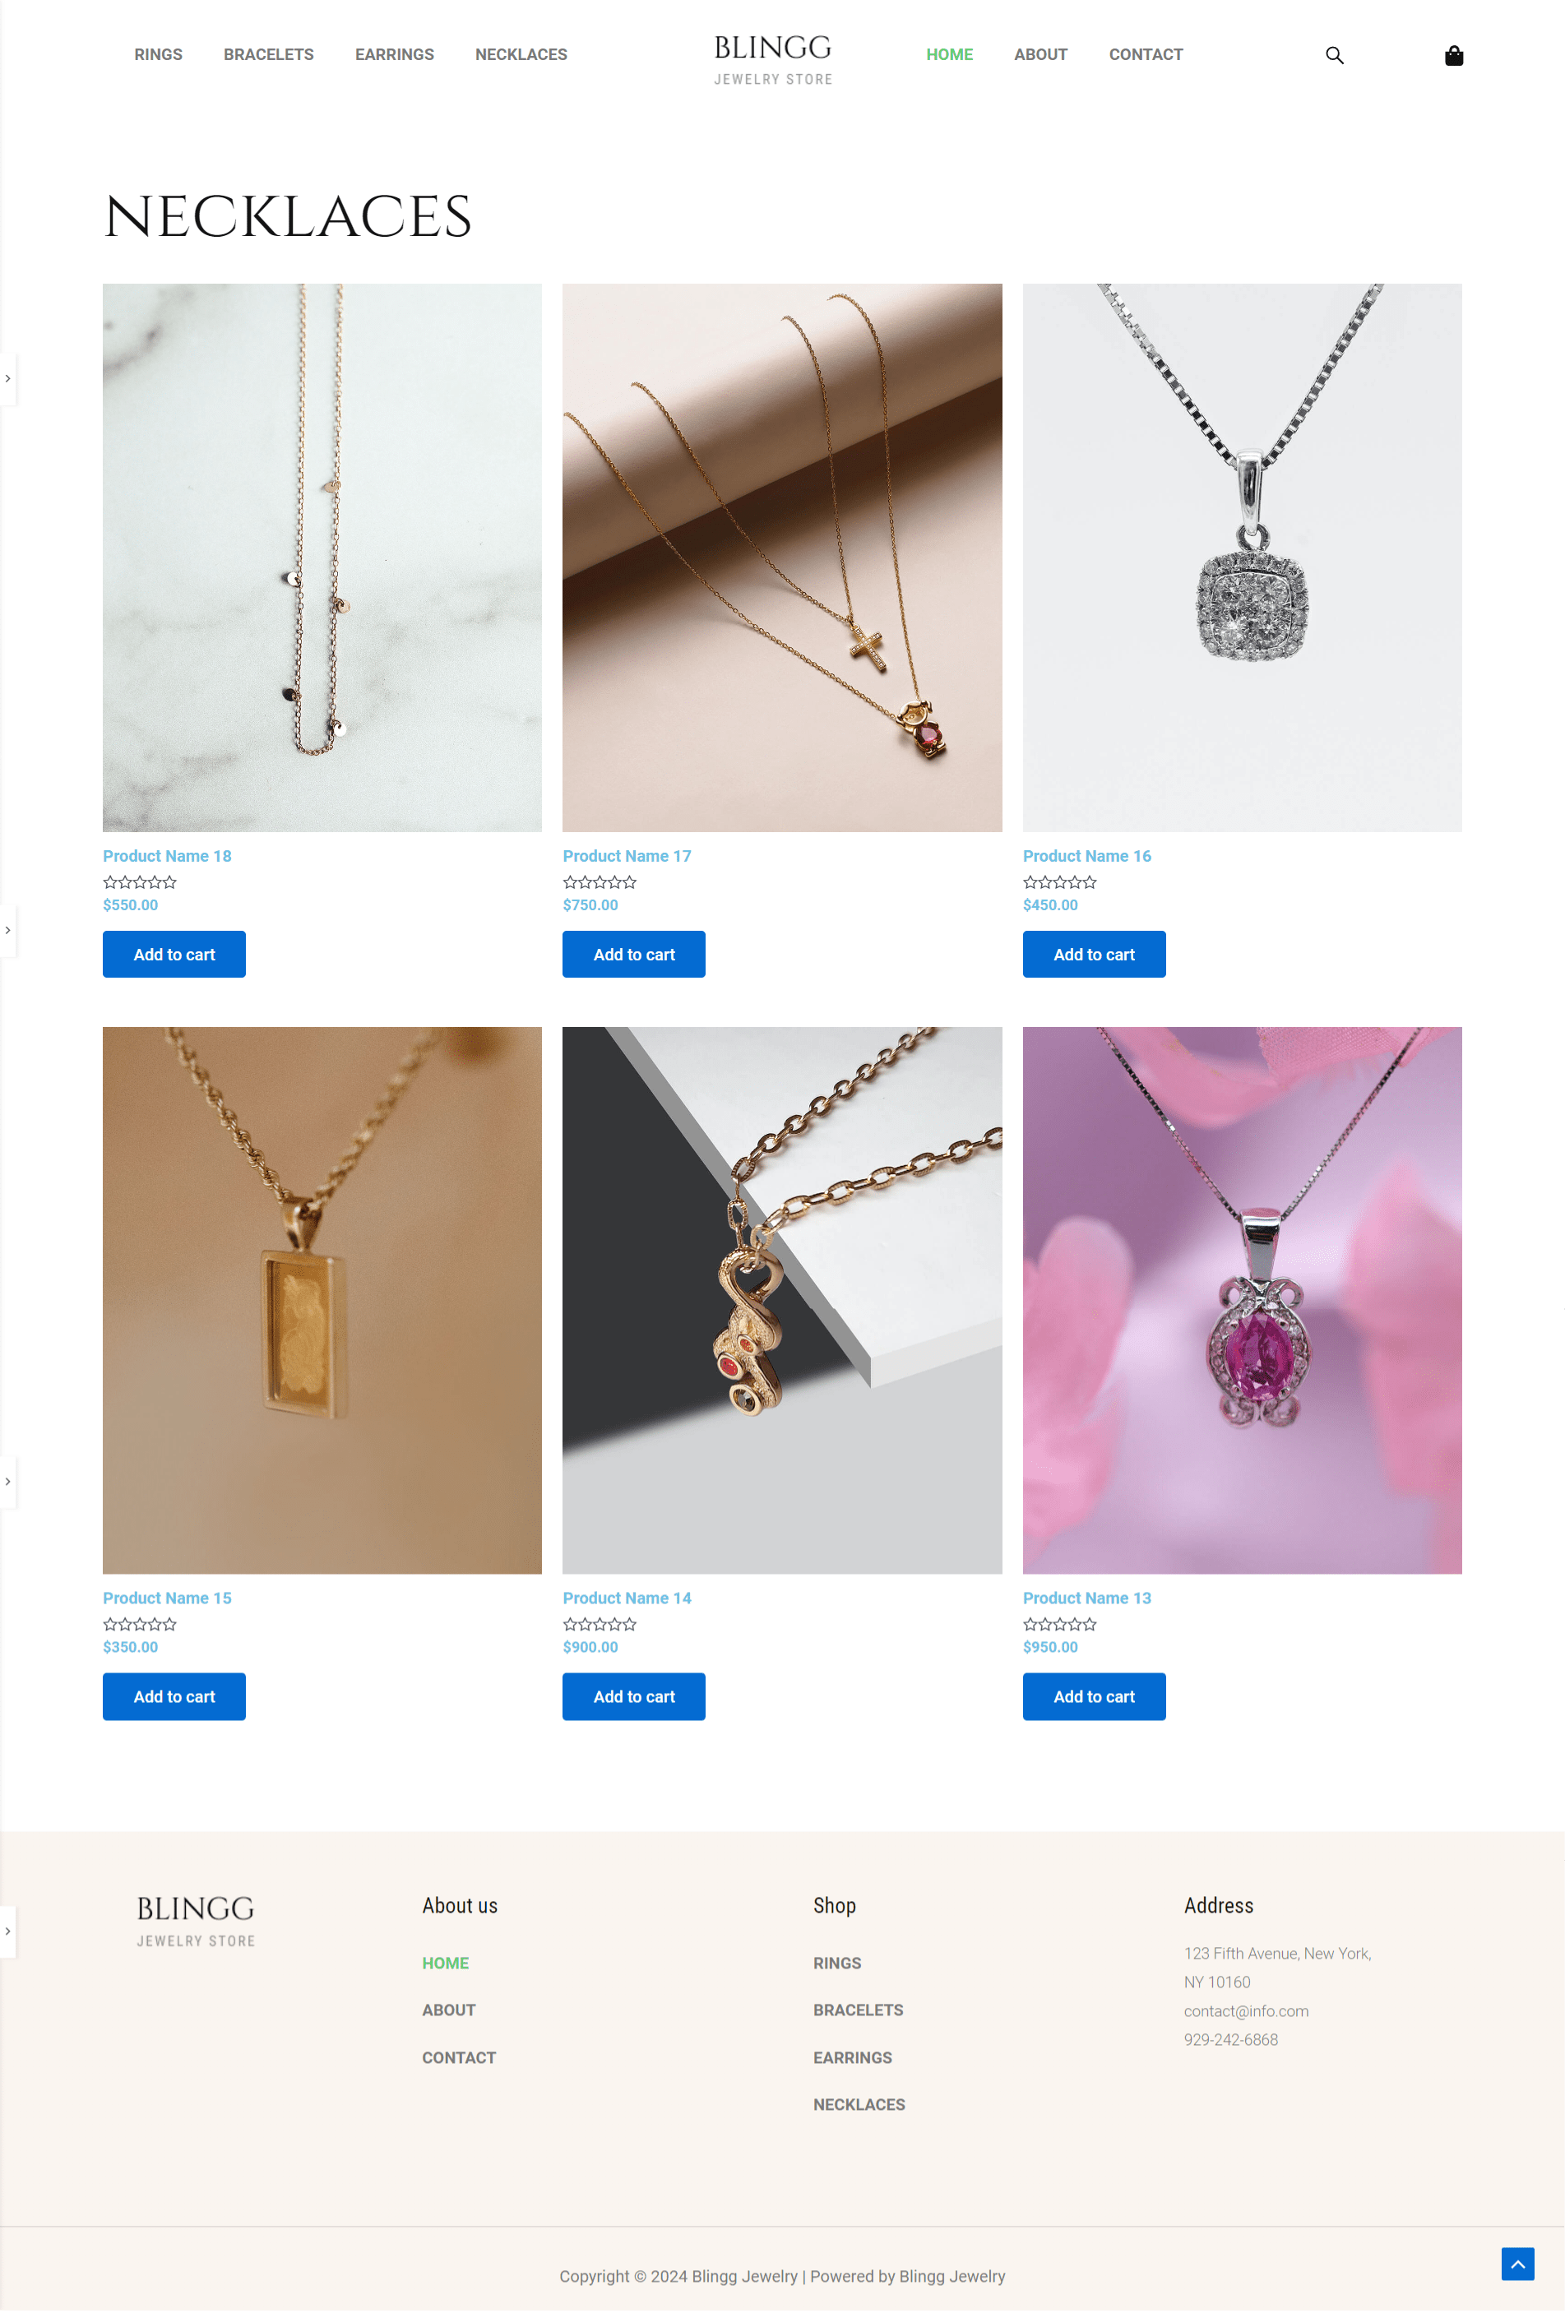The height and width of the screenshot is (2313, 1565).
Task: Click the BLINGG header logo
Action: [772, 58]
